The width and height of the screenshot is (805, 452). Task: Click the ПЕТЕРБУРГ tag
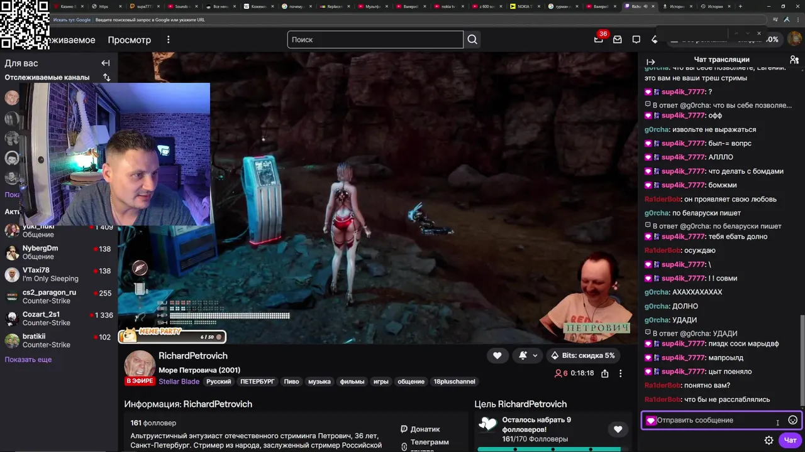coord(257,382)
